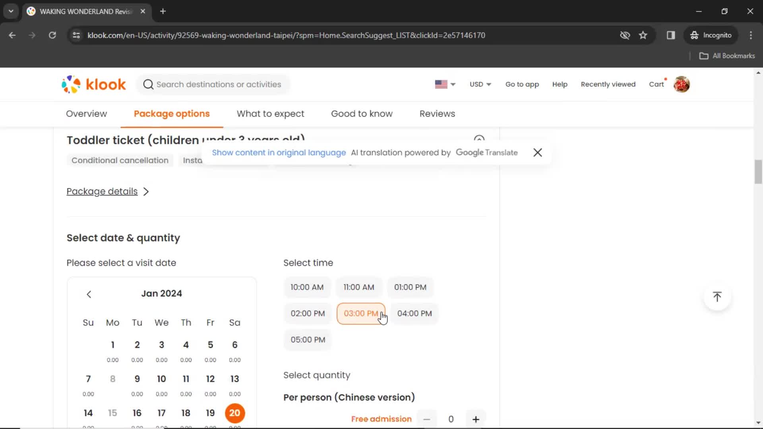The height and width of the screenshot is (429, 763).
Task: Click the Klook home logo icon
Action: [93, 84]
